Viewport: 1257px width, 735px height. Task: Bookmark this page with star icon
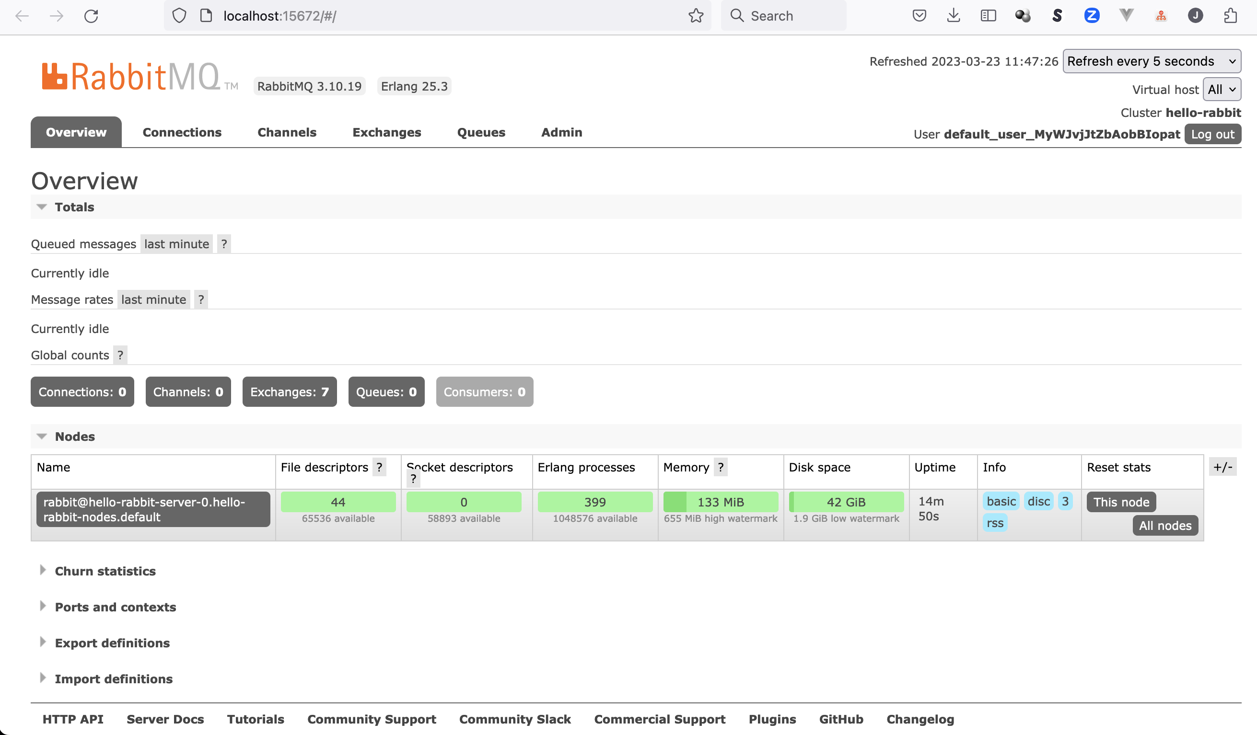[x=695, y=16]
